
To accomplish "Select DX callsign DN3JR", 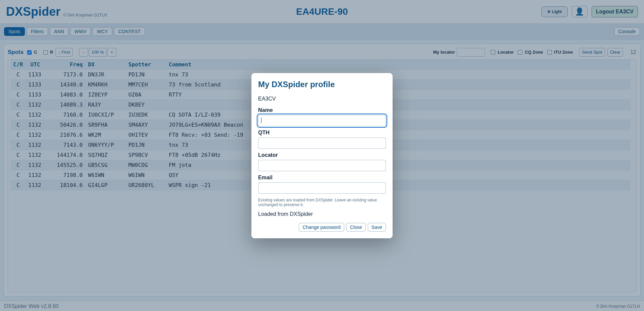I will 96,75.
